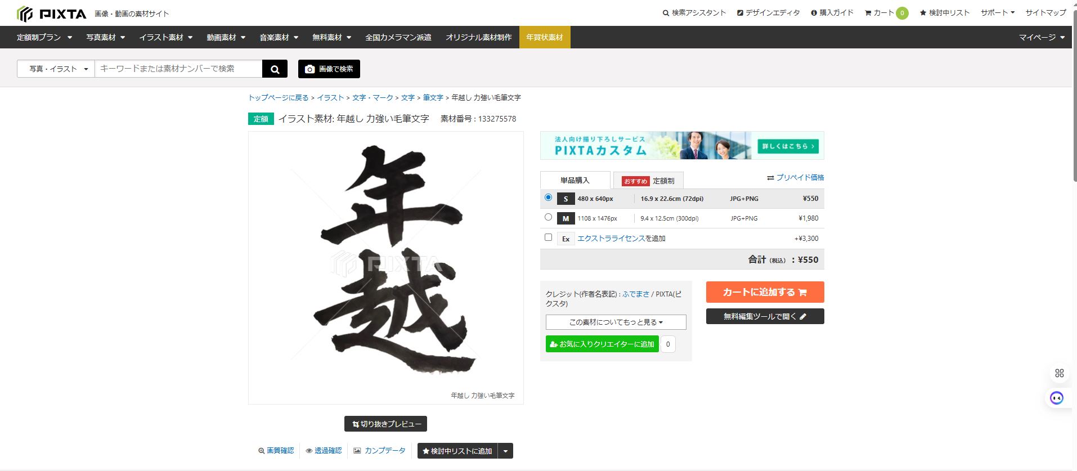This screenshot has height=471, width=1077.
Task: Open the 検討中リスト header link
Action: point(945,12)
